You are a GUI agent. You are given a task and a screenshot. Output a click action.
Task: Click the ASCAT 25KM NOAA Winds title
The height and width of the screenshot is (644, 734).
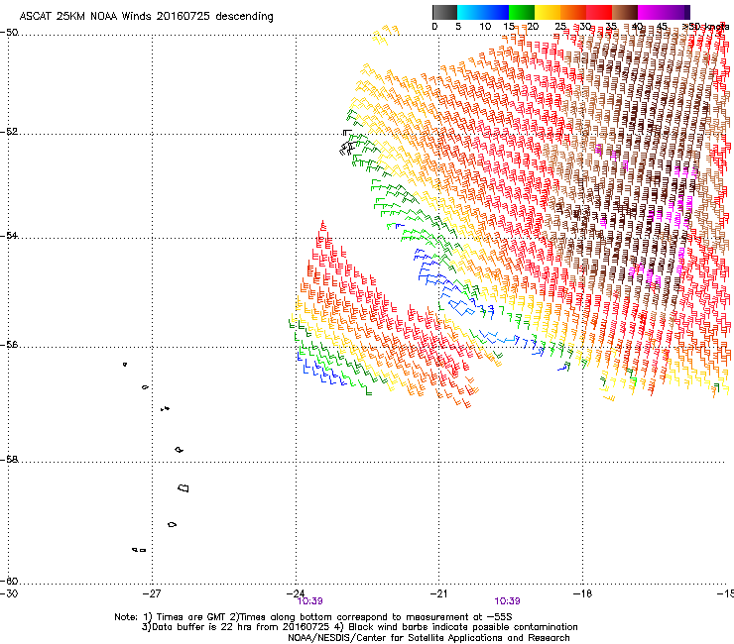146,16
